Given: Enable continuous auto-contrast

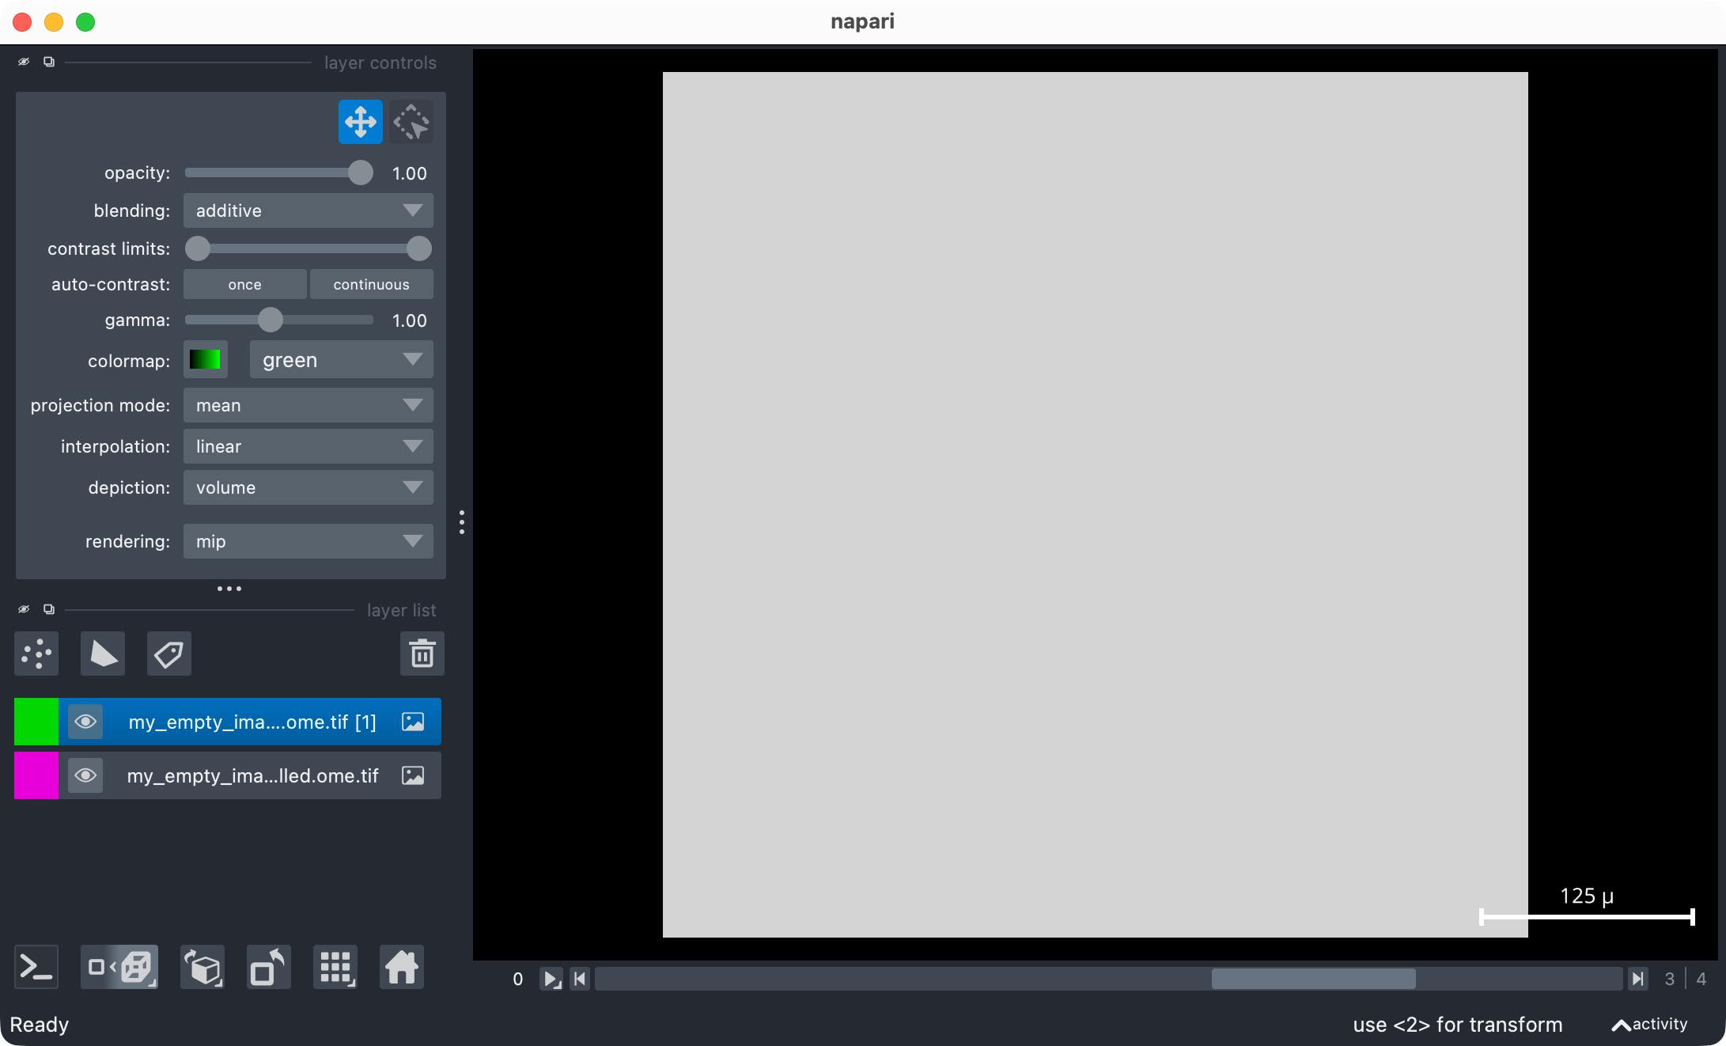Looking at the screenshot, I should 371,284.
